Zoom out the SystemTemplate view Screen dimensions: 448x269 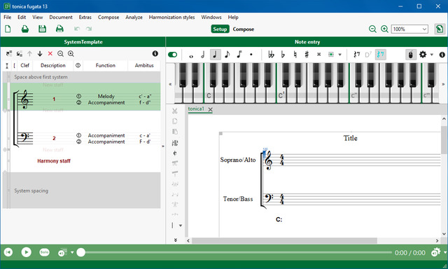pos(61,53)
